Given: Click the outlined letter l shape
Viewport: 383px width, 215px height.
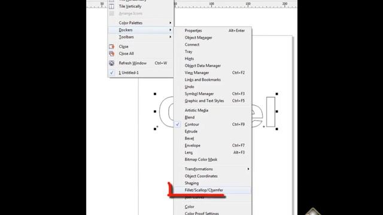Looking at the screenshot, I should coord(270,112).
